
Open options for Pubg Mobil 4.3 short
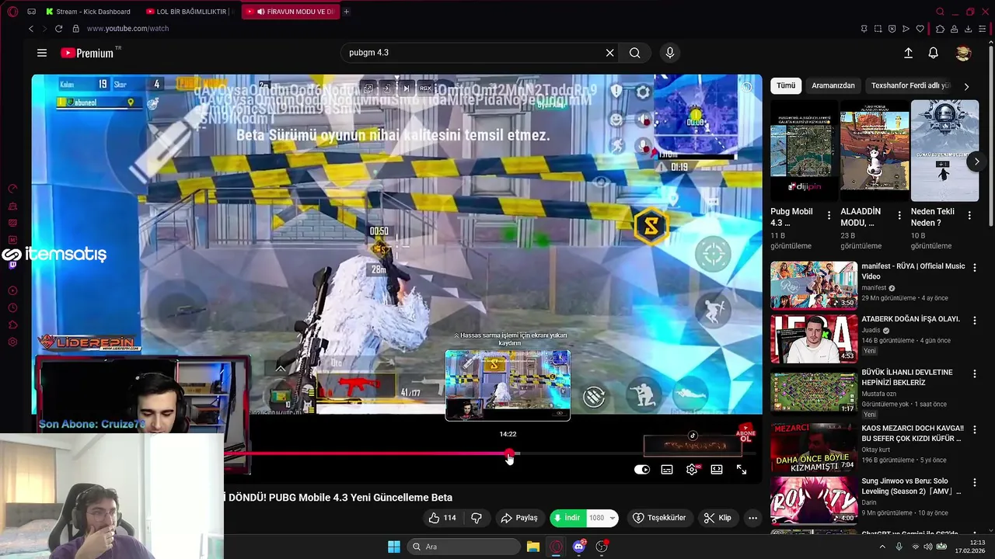[829, 216]
